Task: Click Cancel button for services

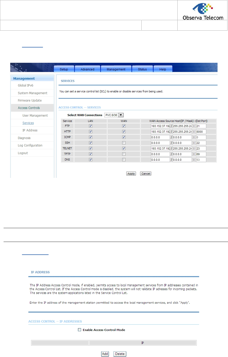Action: (146, 174)
